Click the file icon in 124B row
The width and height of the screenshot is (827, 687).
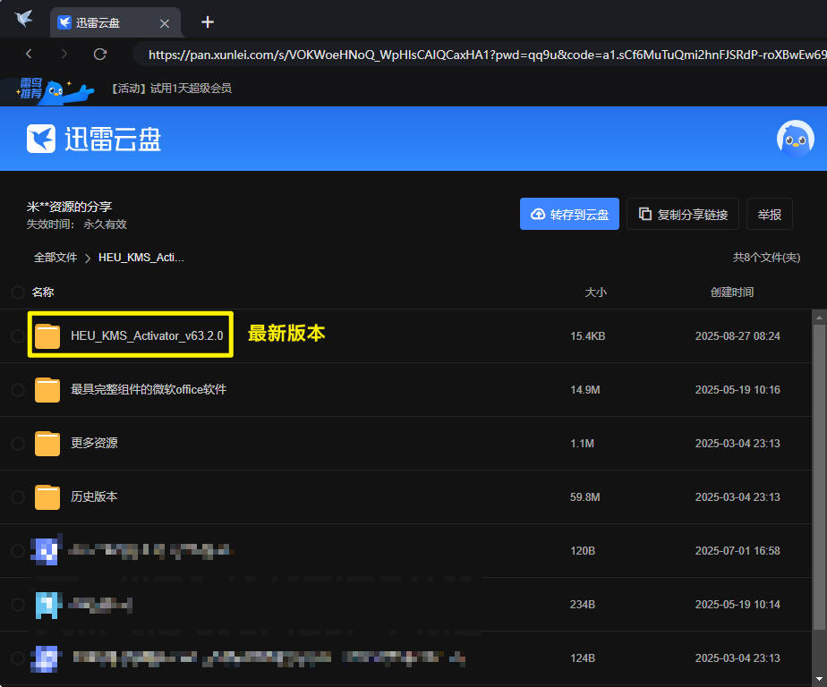(46, 658)
